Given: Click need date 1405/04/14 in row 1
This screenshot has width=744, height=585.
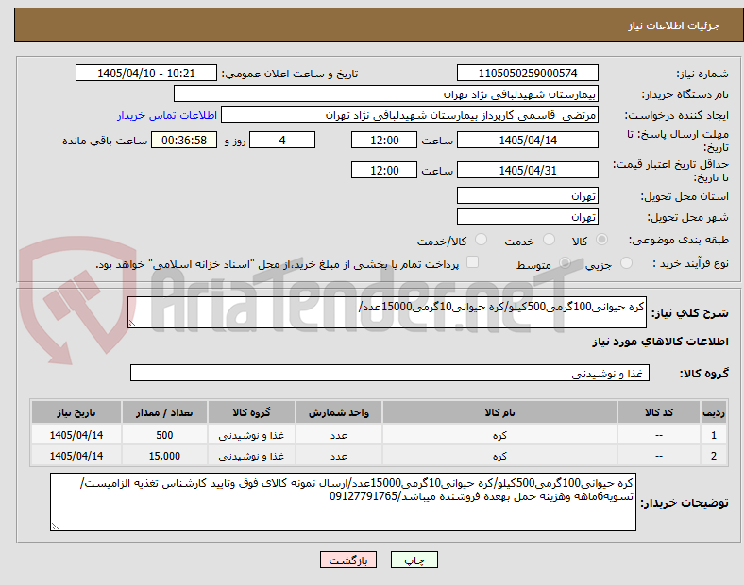Looking at the screenshot, I should point(76,435).
